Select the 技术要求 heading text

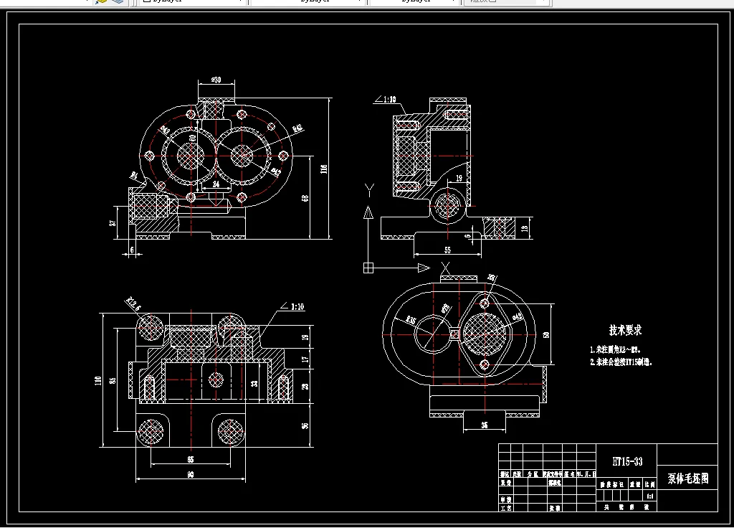click(x=625, y=330)
